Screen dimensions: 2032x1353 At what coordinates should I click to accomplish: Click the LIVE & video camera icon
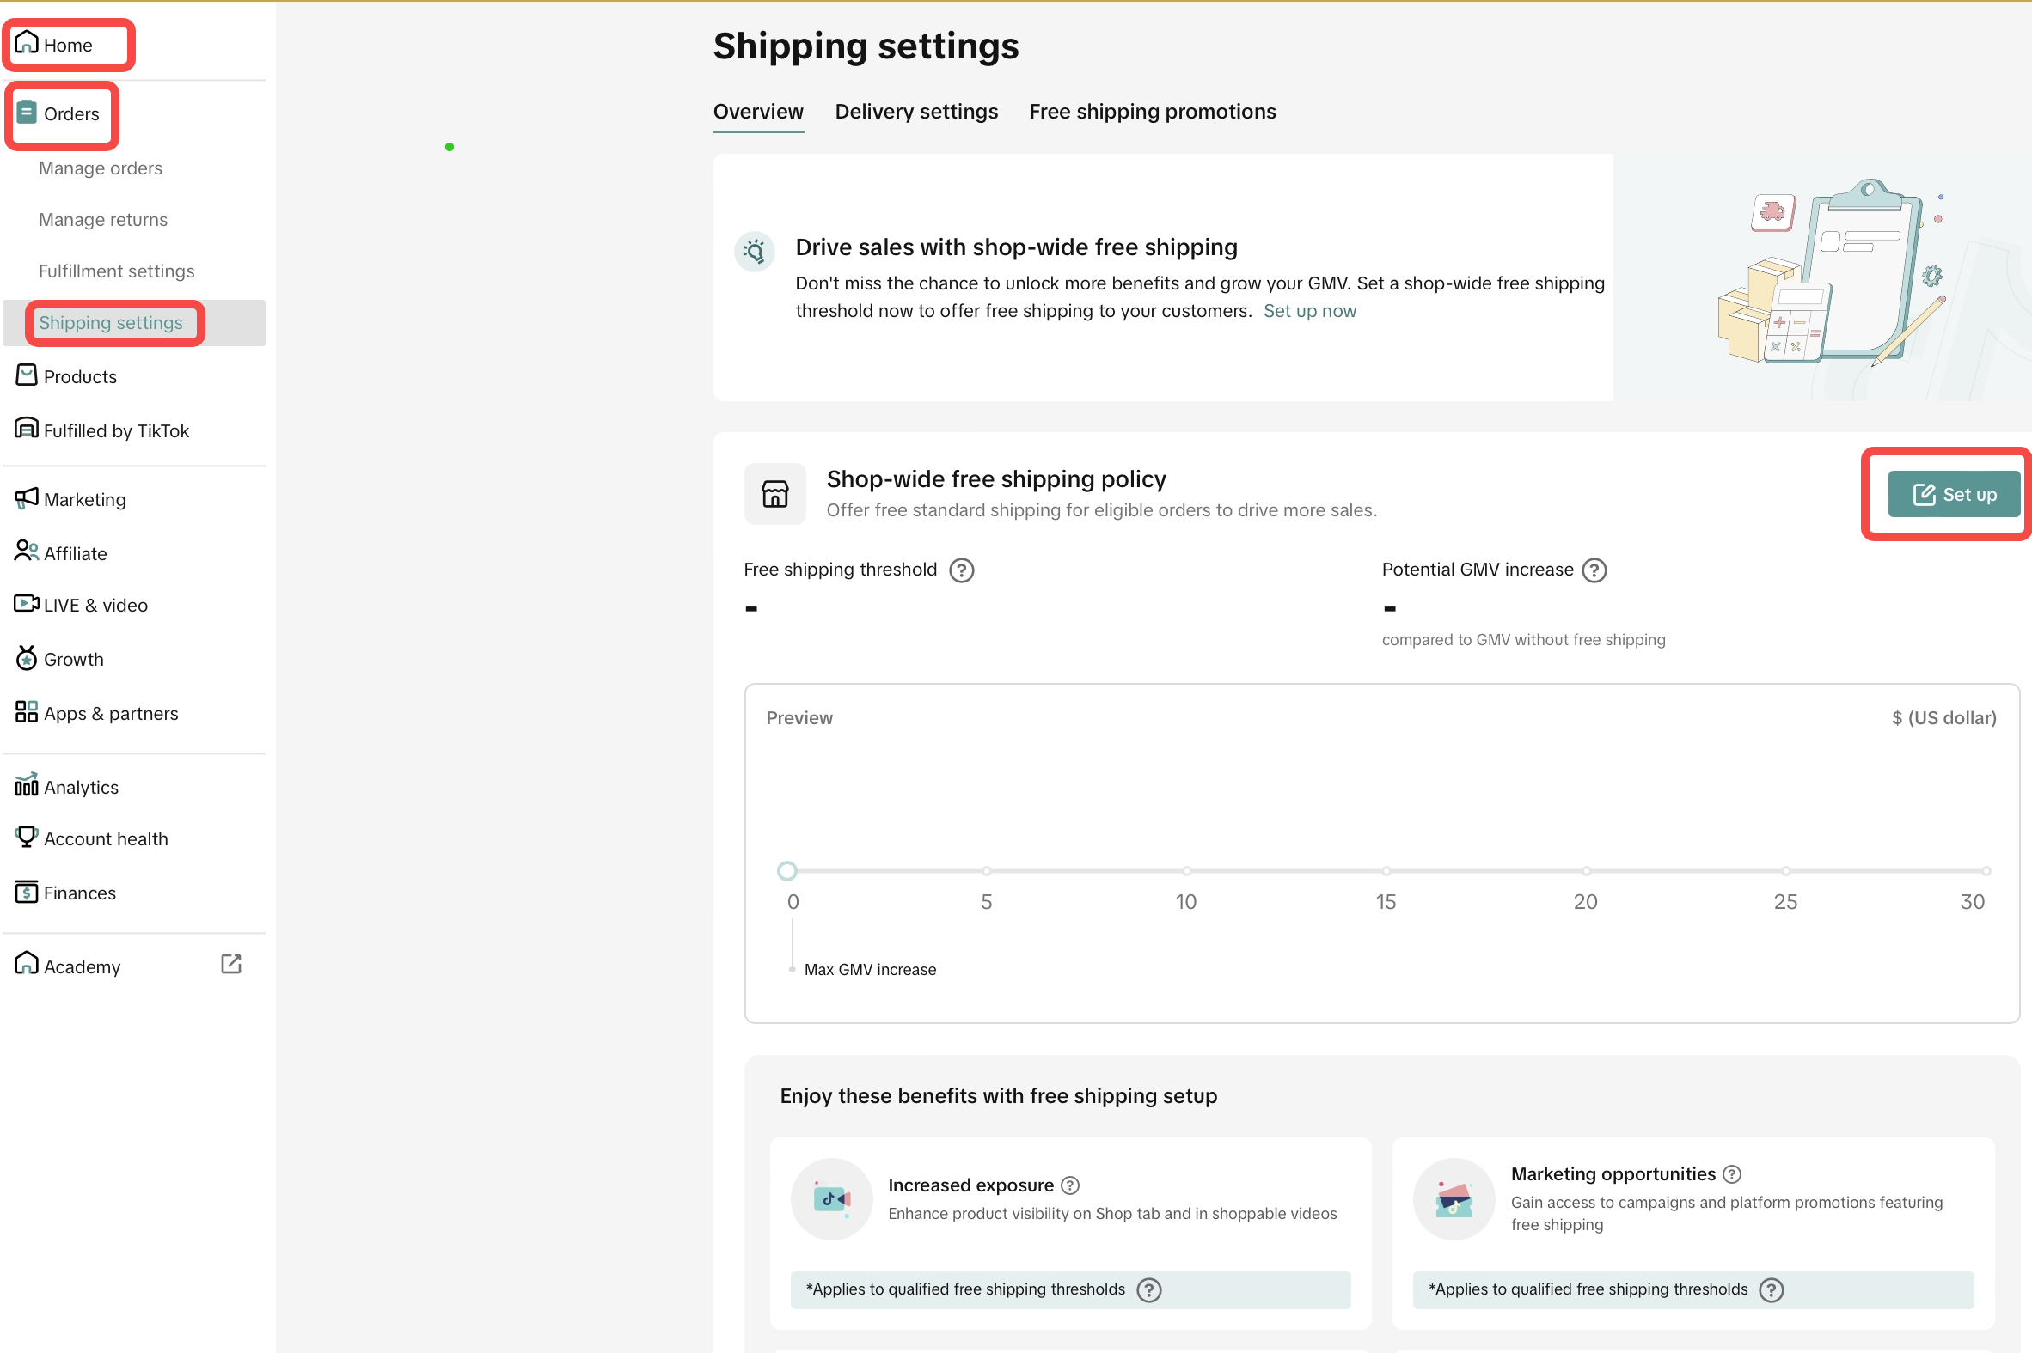tap(27, 604)
